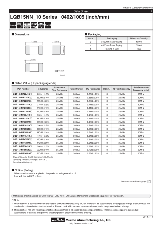Click the General badge icon
Screen dimensions: 162x230
pyautogui.click(x=13, y=25)
